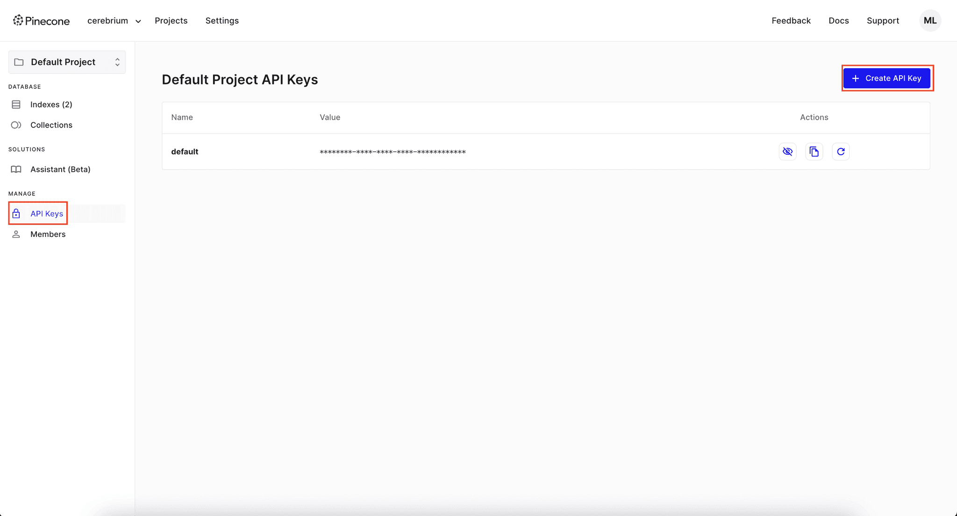Image resolution: width=957 pixels, height=516 pixels.
Task: Rotate the default API key
Action: click(x=841, y=151)
